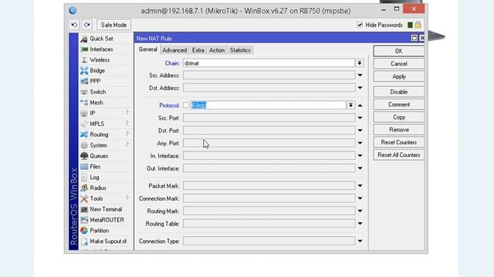Click the Reset All Counters button
The width and height of the screenshot is (494, 277).
tap(399, 155)
